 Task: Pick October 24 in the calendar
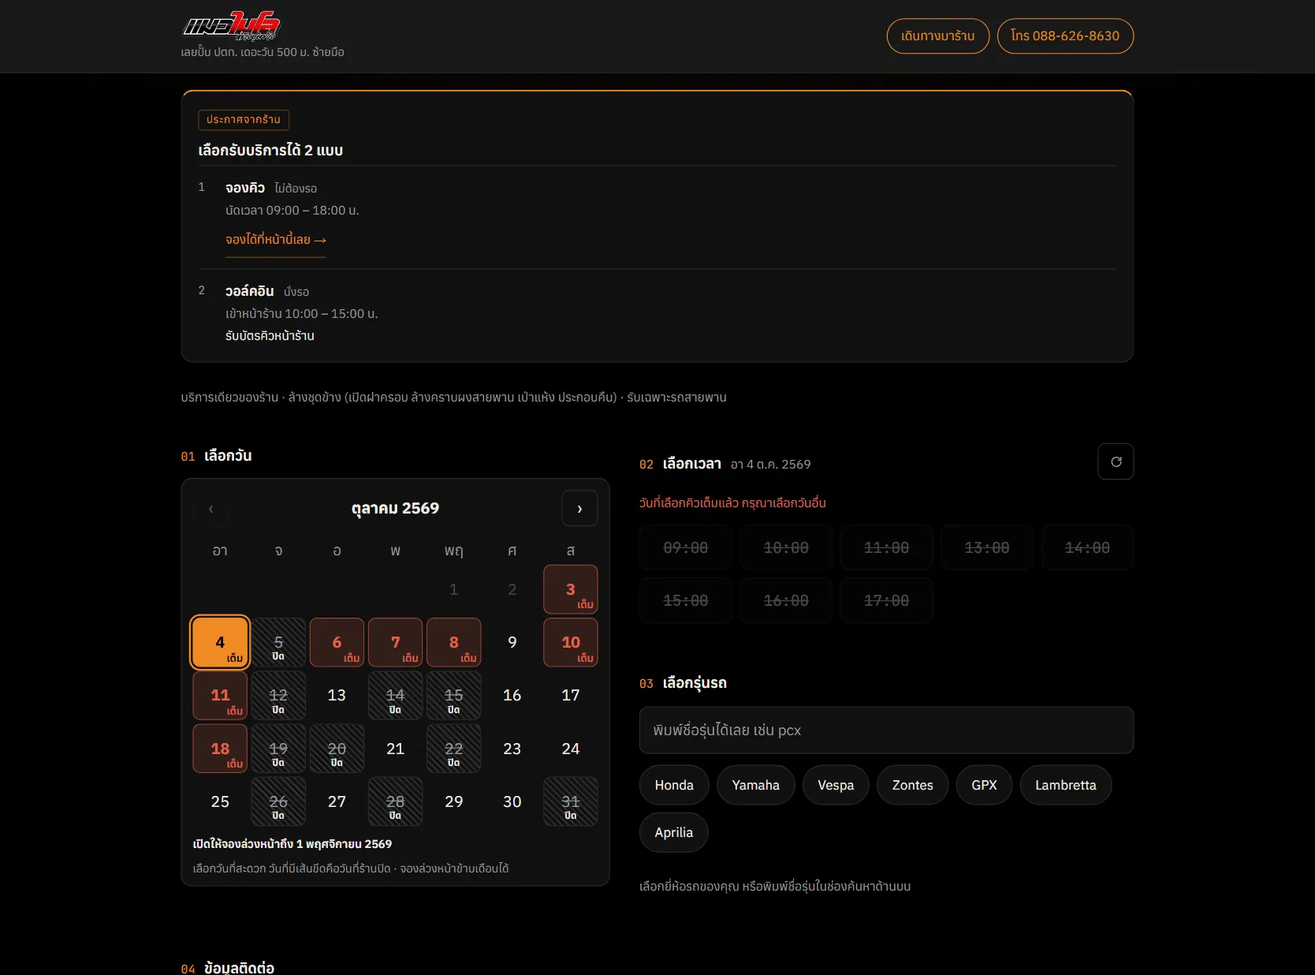571,749
